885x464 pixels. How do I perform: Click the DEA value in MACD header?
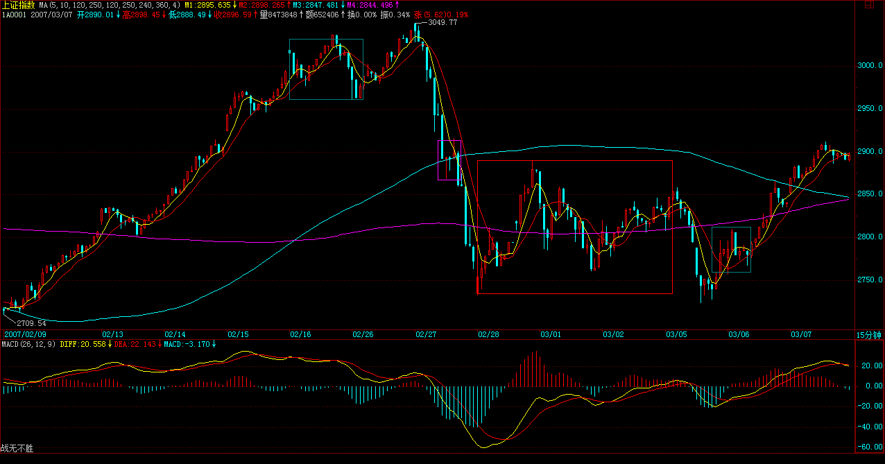136,343
